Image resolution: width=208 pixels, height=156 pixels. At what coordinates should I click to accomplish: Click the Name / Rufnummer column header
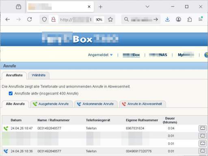point(54,120)
